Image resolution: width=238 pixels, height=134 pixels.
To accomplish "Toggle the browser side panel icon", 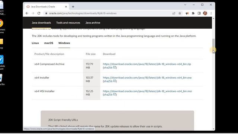I will point(199,13).
